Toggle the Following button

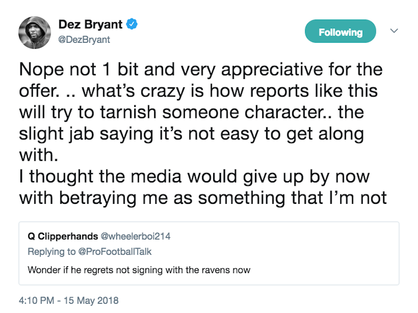pos(340,32)
